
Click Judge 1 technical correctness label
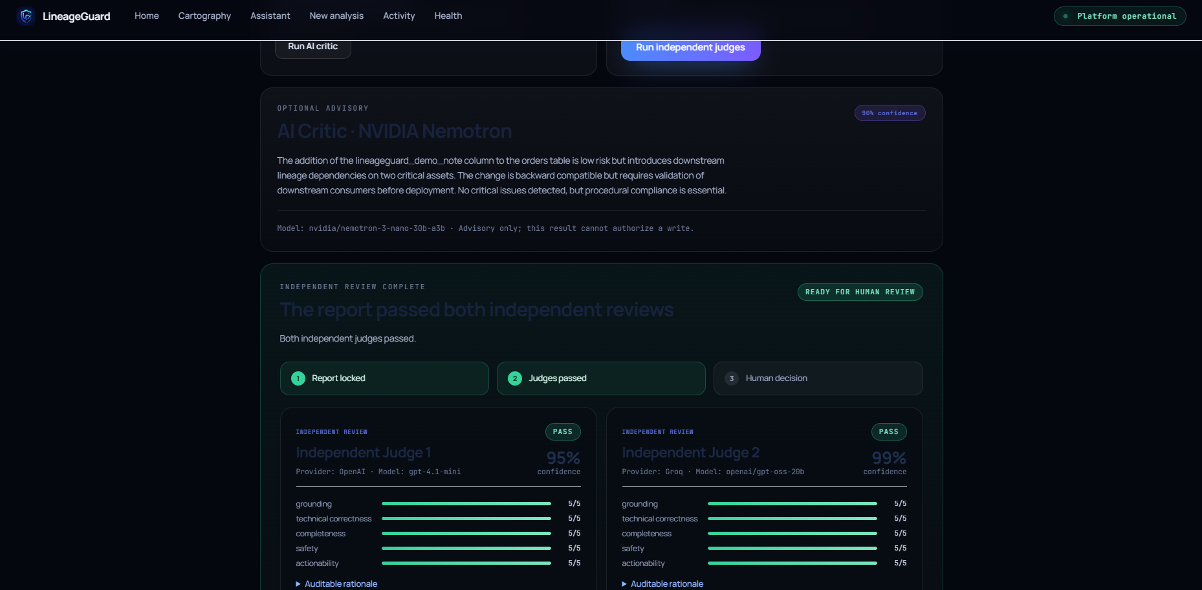334,519
